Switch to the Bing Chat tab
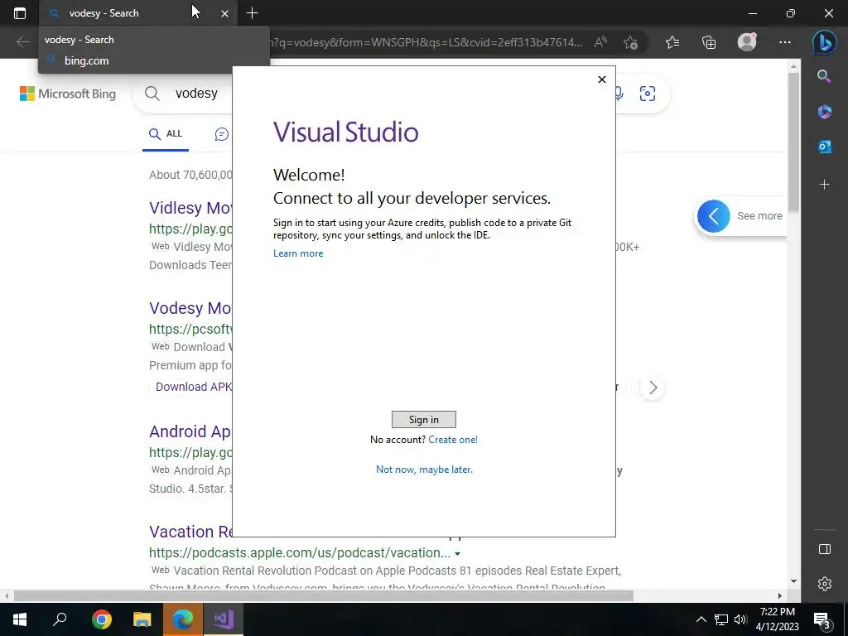 (x=222, y=134)
